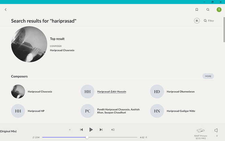Click the page vertical scrollbar
The width and height of the screenshot is (225, 141).
pyautogui.click(x=224, y=30)
